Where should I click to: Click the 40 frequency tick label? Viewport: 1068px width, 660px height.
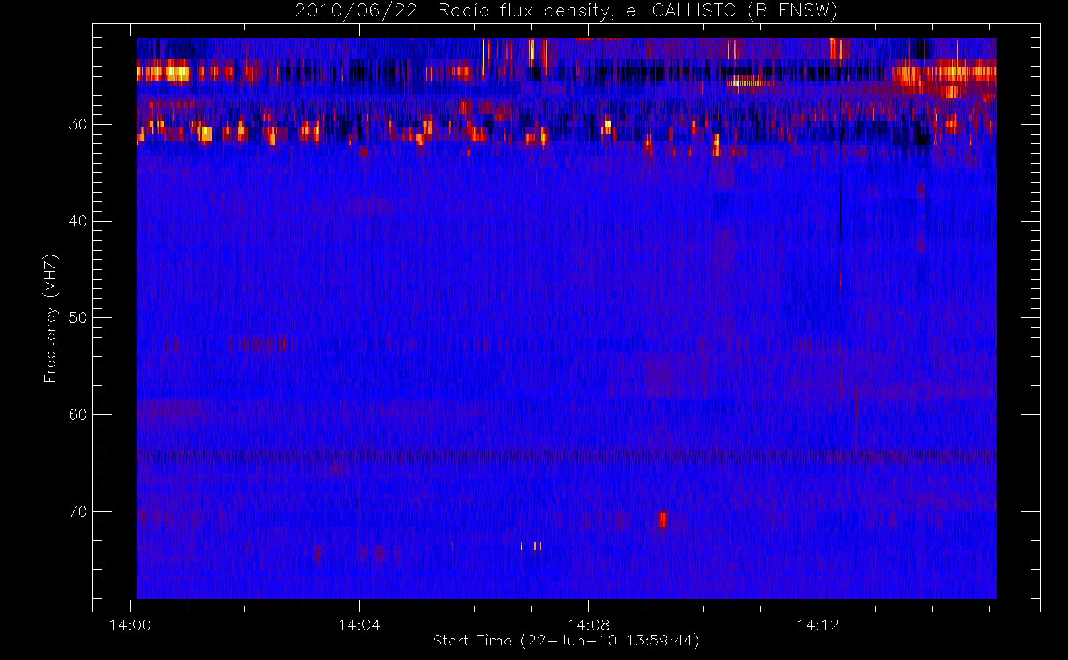click(x=78, y=221)
